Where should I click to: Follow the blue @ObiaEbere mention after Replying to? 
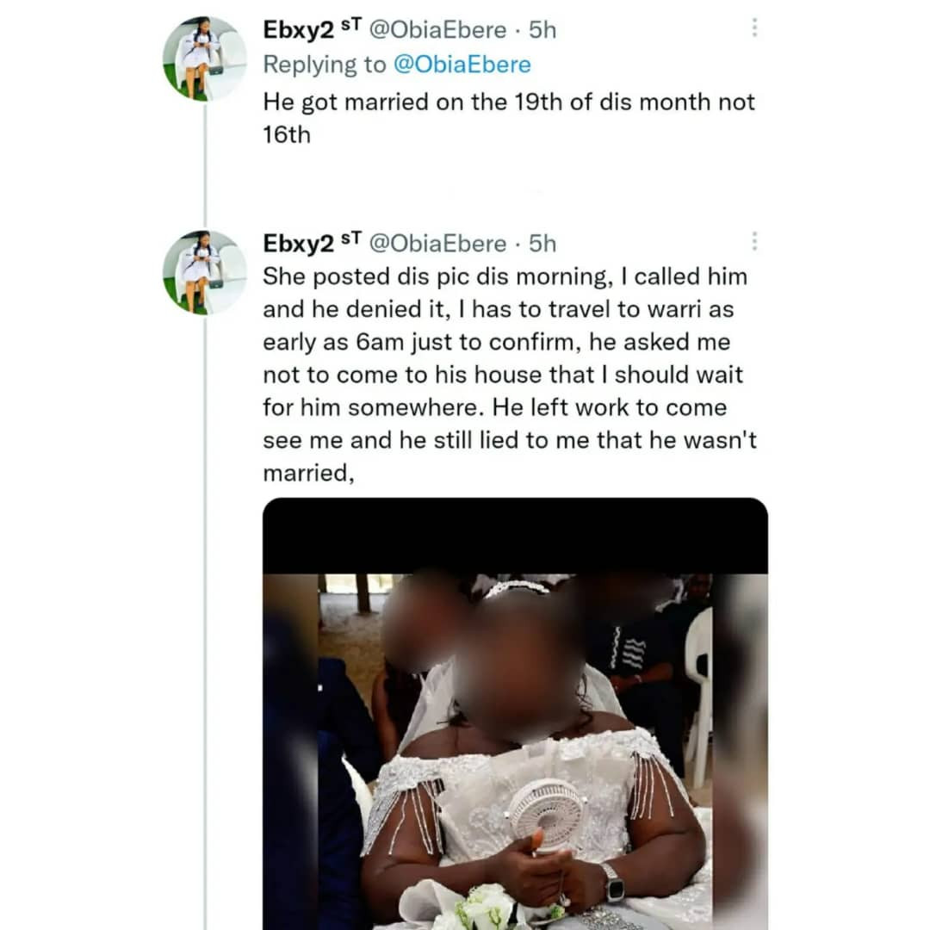coord(462,65)
